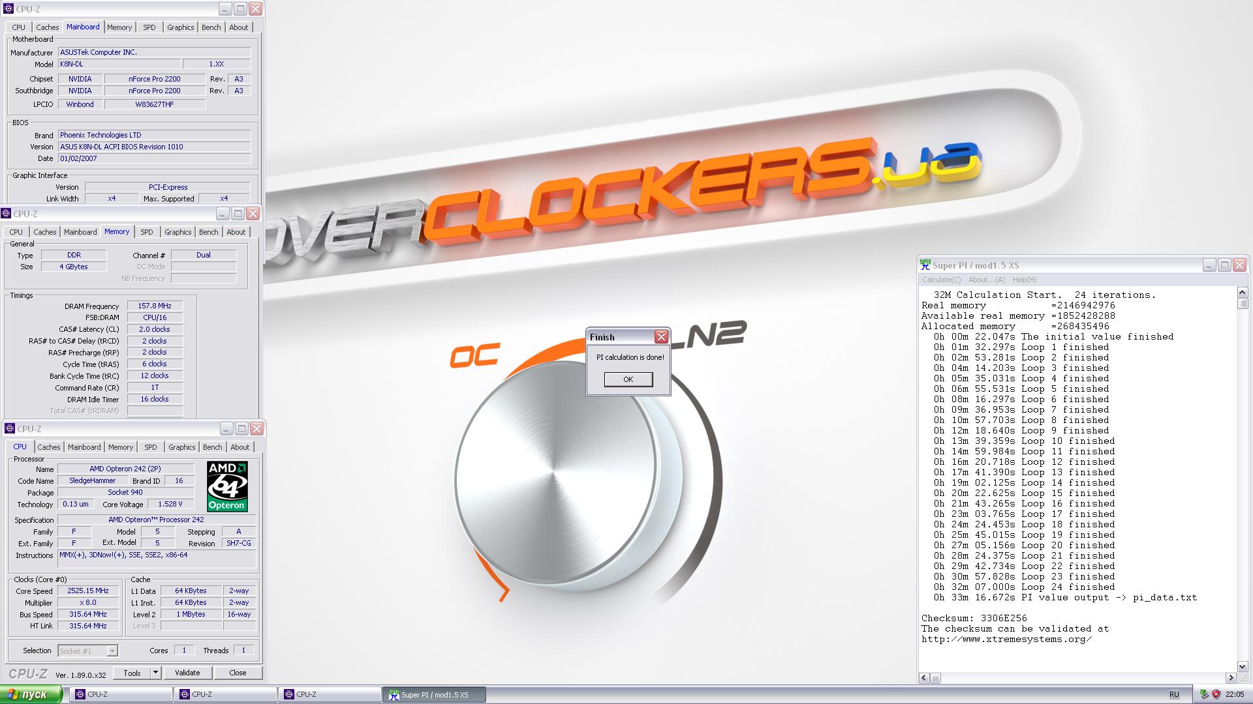This screenshot has height=704, width=1253.
Task: Click the RU language indicator
Action: click(1174, 694)
